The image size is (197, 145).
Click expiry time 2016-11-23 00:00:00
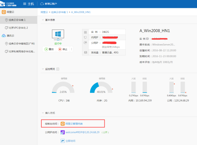pos(164,56)
